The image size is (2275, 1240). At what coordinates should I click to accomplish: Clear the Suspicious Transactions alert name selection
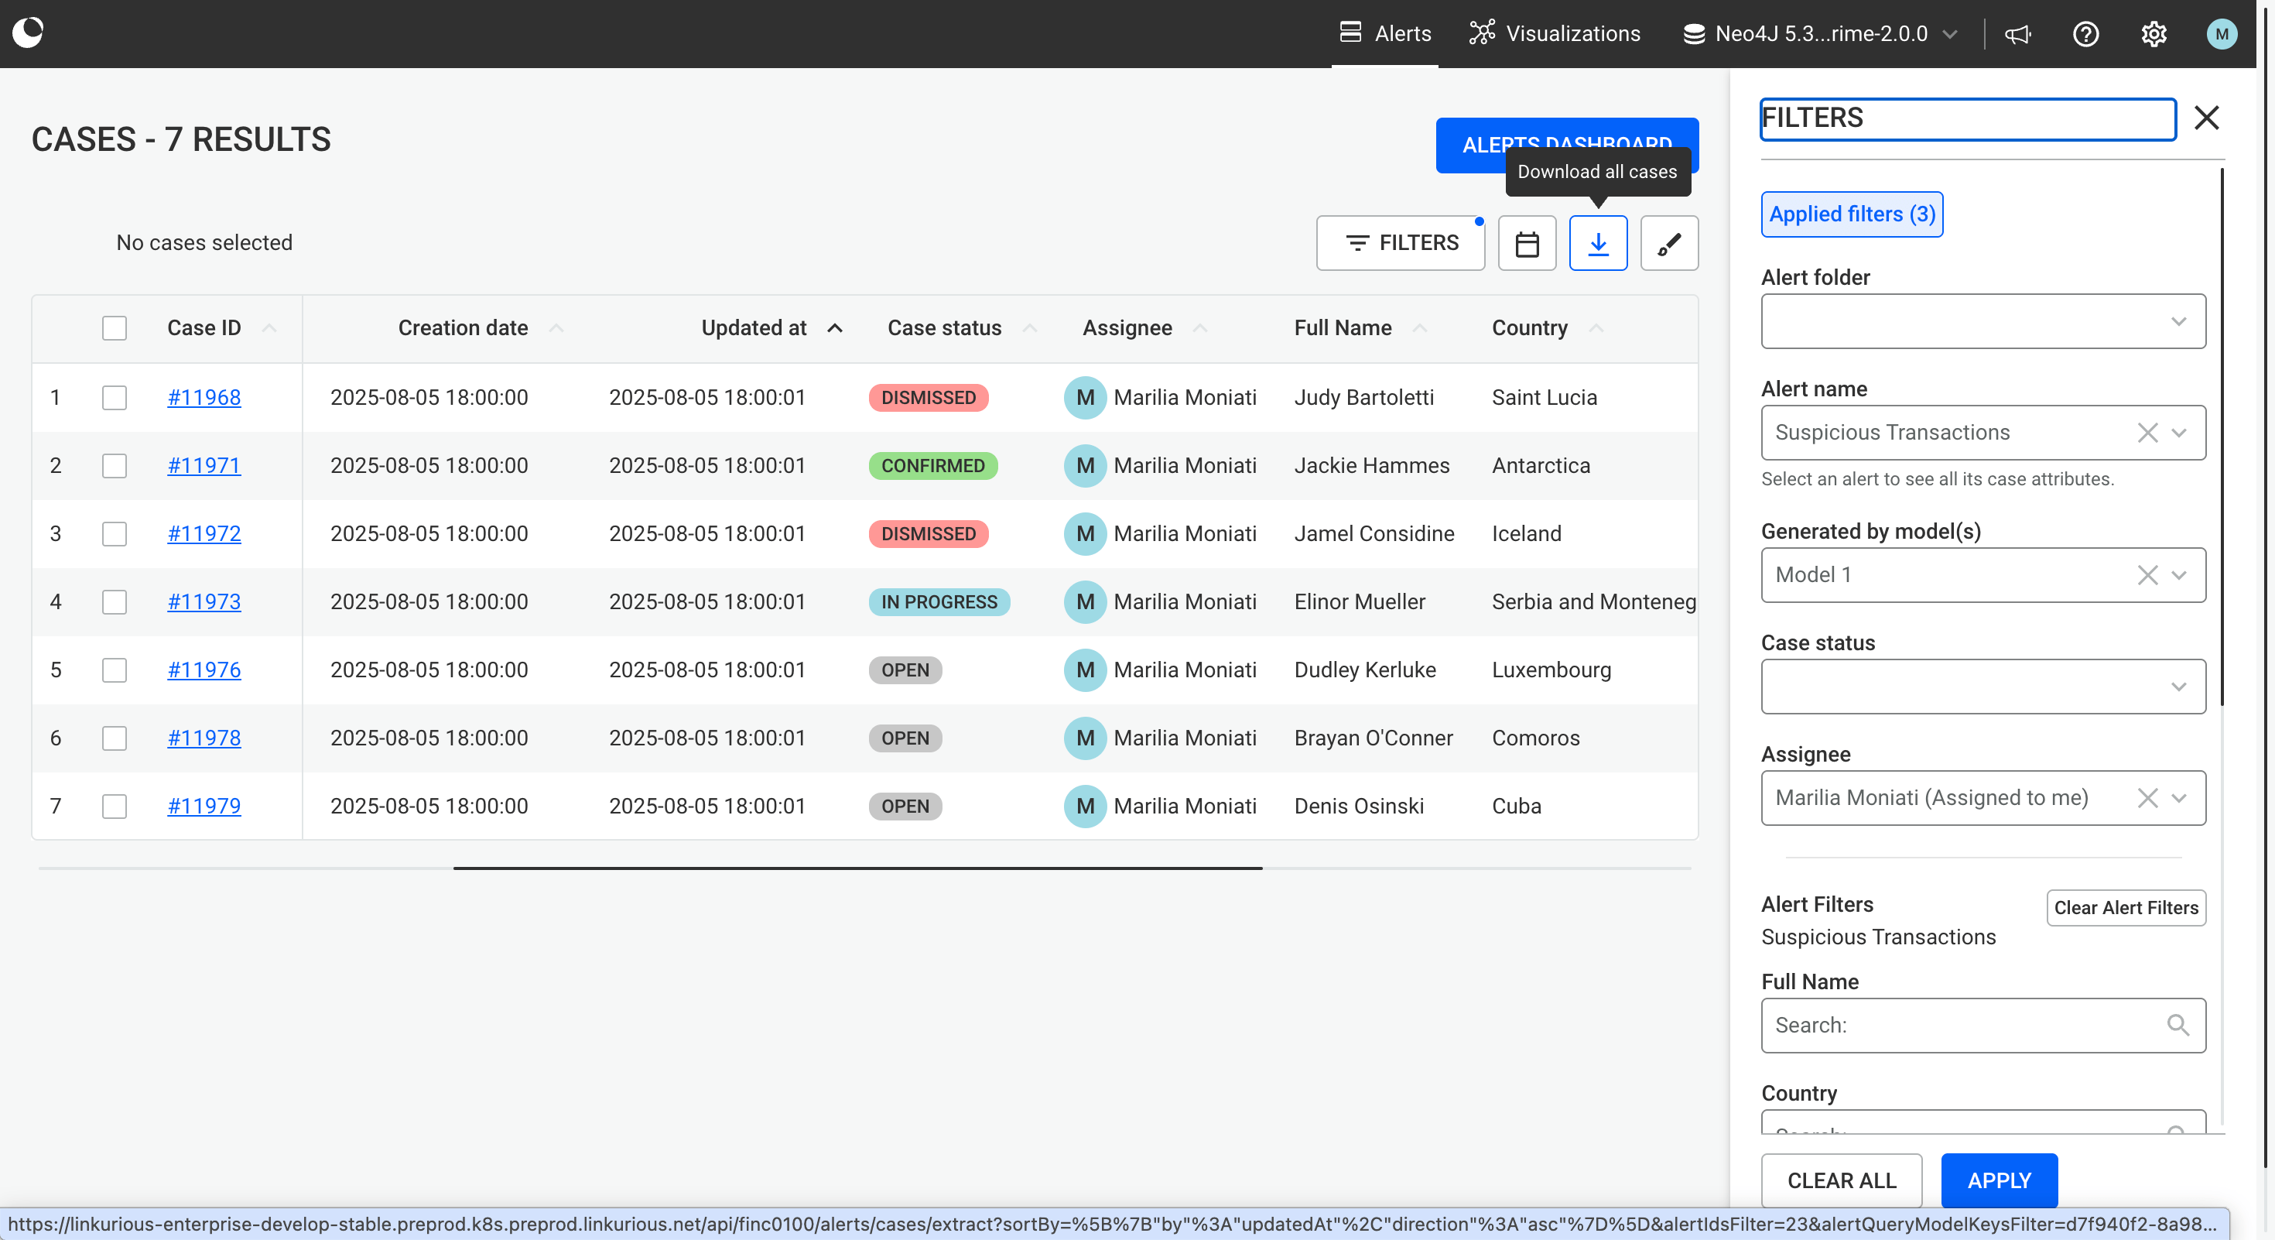point(2147,433)
